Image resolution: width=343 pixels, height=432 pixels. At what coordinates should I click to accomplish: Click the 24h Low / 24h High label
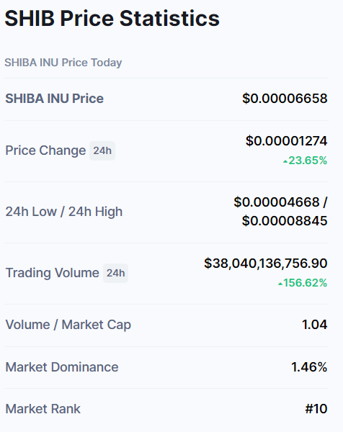(63, 212)
